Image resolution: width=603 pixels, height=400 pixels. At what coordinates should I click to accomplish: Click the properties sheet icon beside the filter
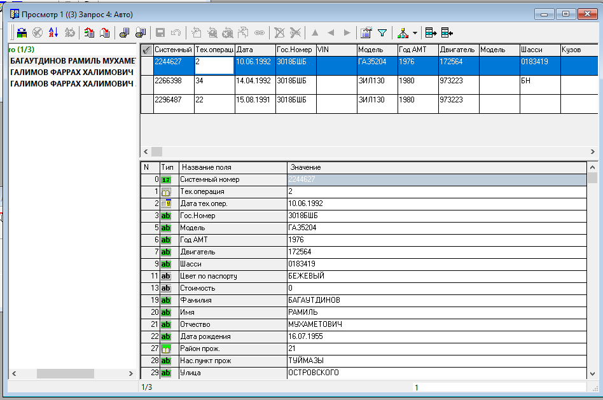pos(366,32)
